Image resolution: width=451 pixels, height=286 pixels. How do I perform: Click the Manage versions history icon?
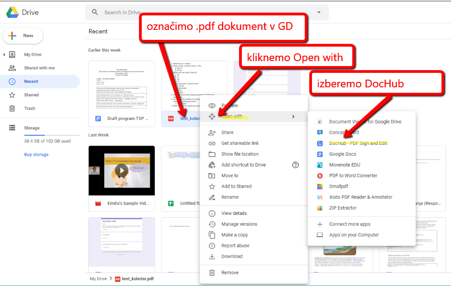(x=212, y=224)
